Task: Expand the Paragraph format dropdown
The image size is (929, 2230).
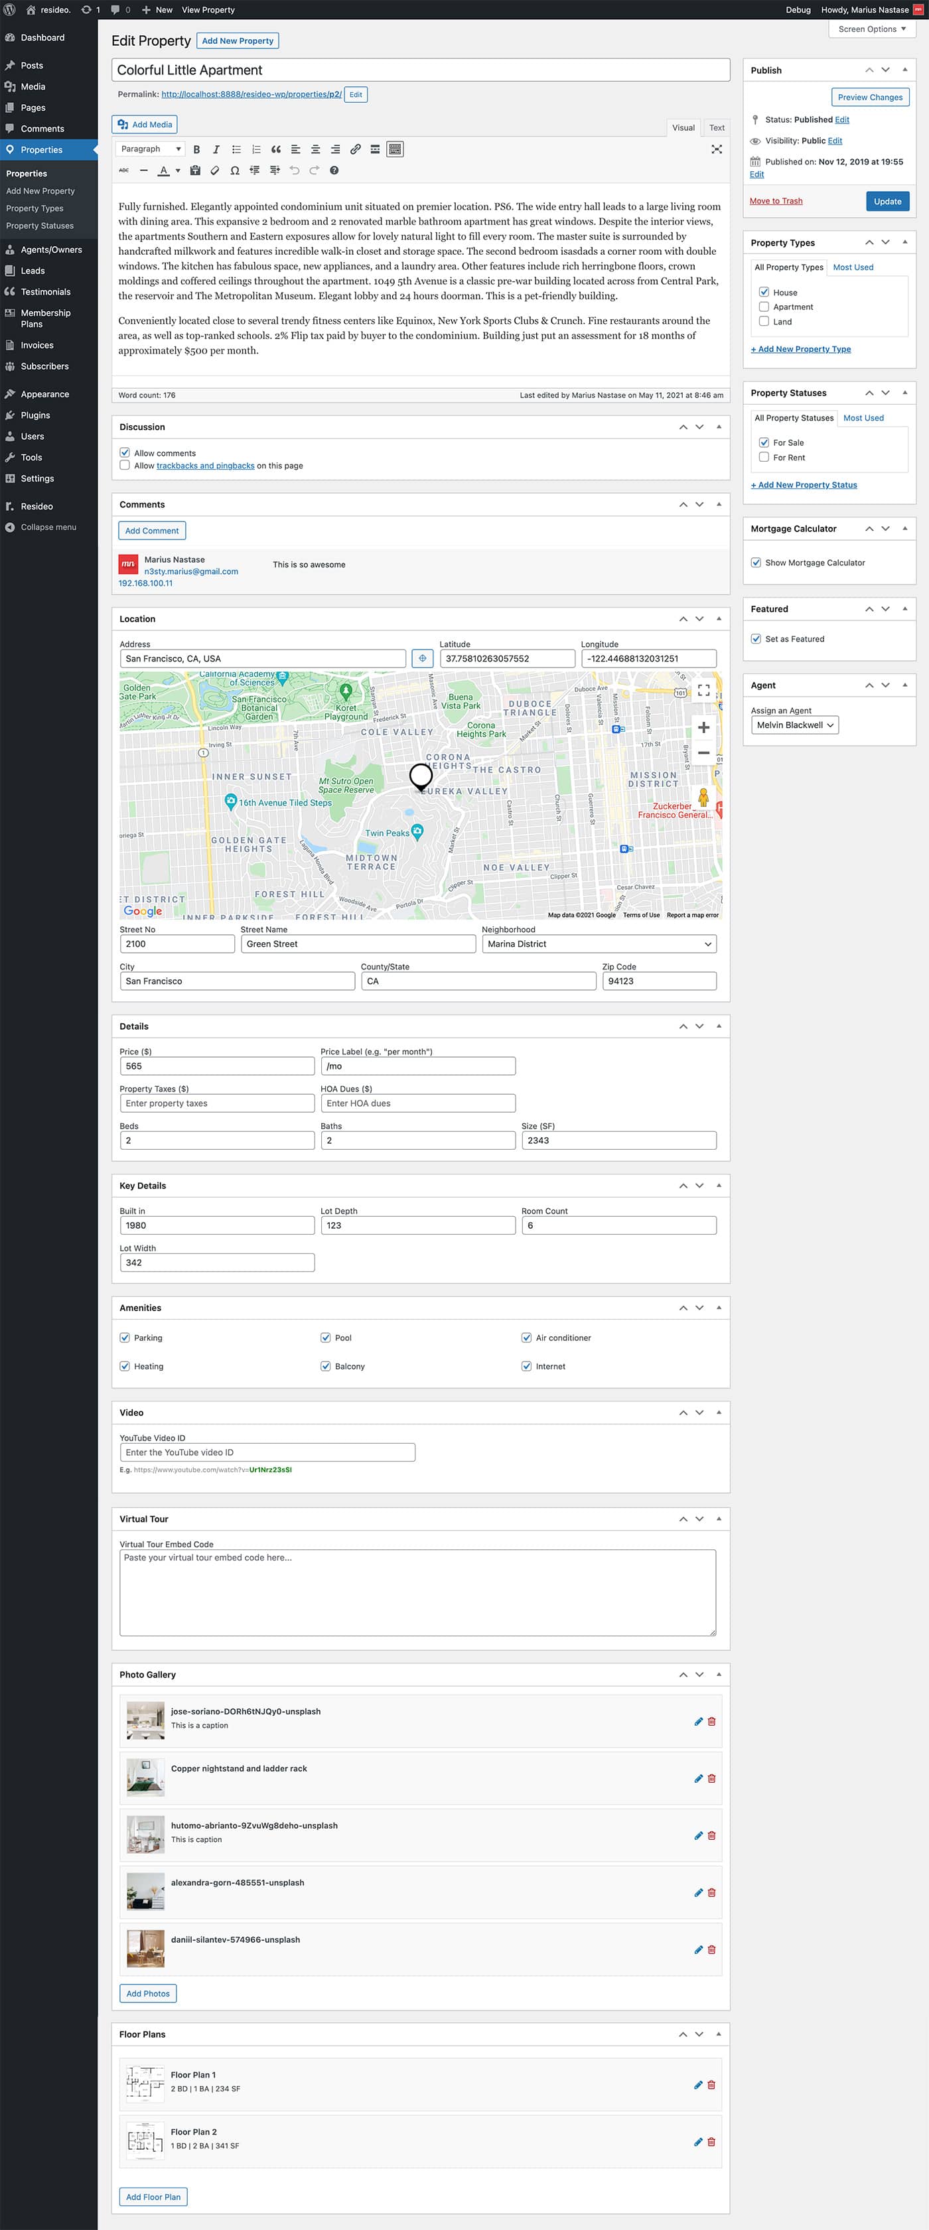Action: (151, 150)
